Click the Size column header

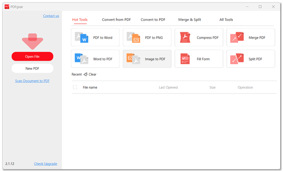213,87
